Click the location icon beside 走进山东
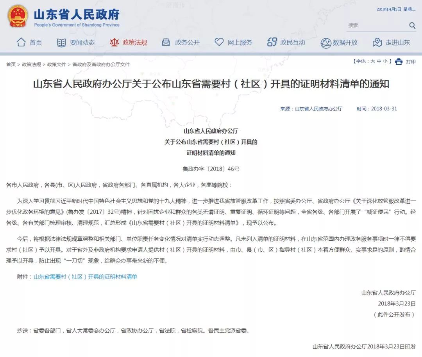Viewport: 422px width, 357px height. 377,42
